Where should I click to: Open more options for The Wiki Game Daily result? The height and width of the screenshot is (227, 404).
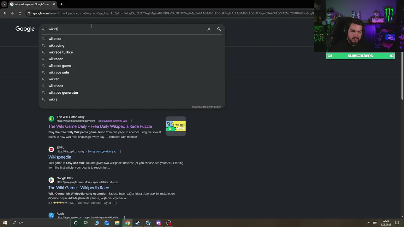[131, 121]
